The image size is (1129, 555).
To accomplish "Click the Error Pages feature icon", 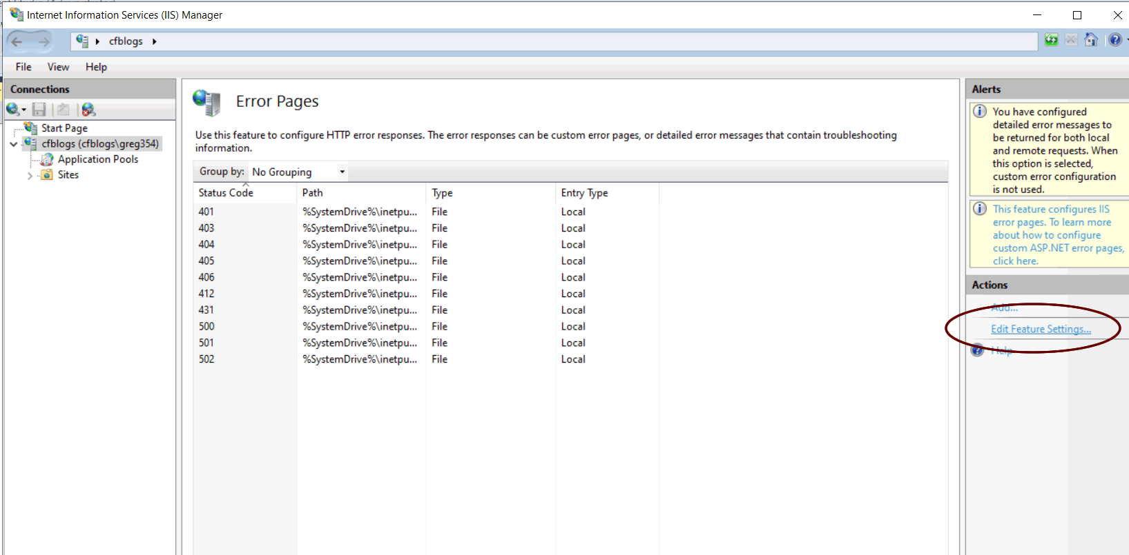I will tap(206, 103).
